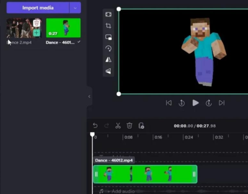Image resolution: width=248 pixels, height=194 pixels.
Task: Delete Dance 2.mp4 with the trash icon
Action: pyautogui.click(x=36, y=23)
